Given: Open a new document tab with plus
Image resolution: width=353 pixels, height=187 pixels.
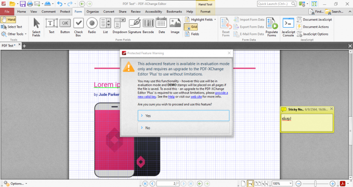Looking at the screenshot, I should click(24, 46).
